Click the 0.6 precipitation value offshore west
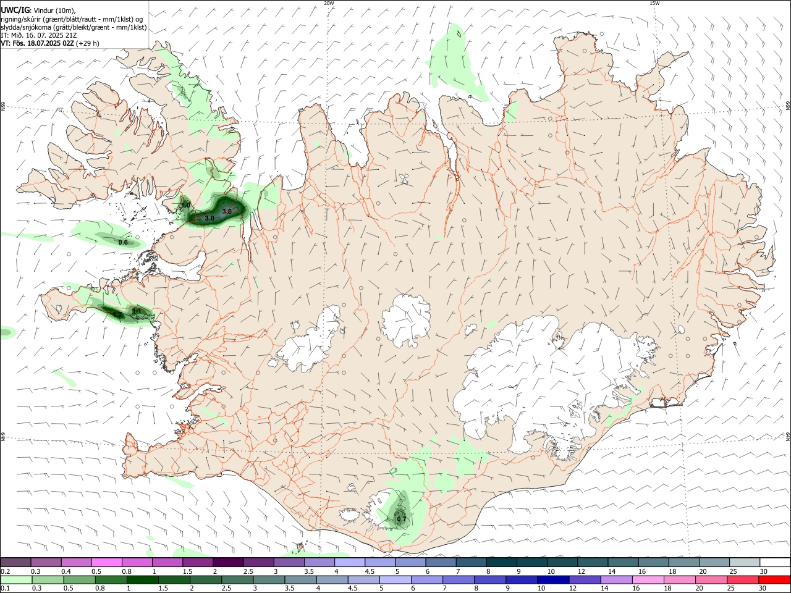 coord(123,243)
